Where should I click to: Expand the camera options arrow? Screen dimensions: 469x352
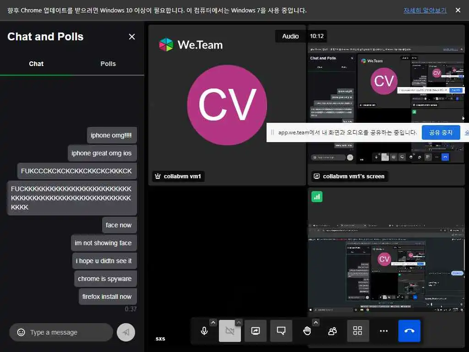(239, 322)
